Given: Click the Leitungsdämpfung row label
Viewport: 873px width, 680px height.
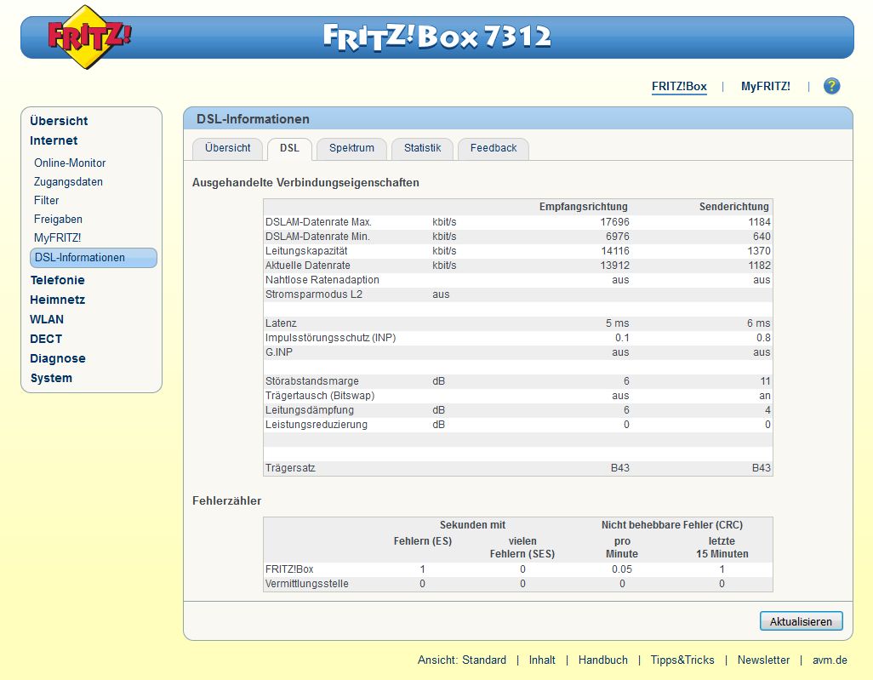Looking at the screenshot, I should coord(309,410).
